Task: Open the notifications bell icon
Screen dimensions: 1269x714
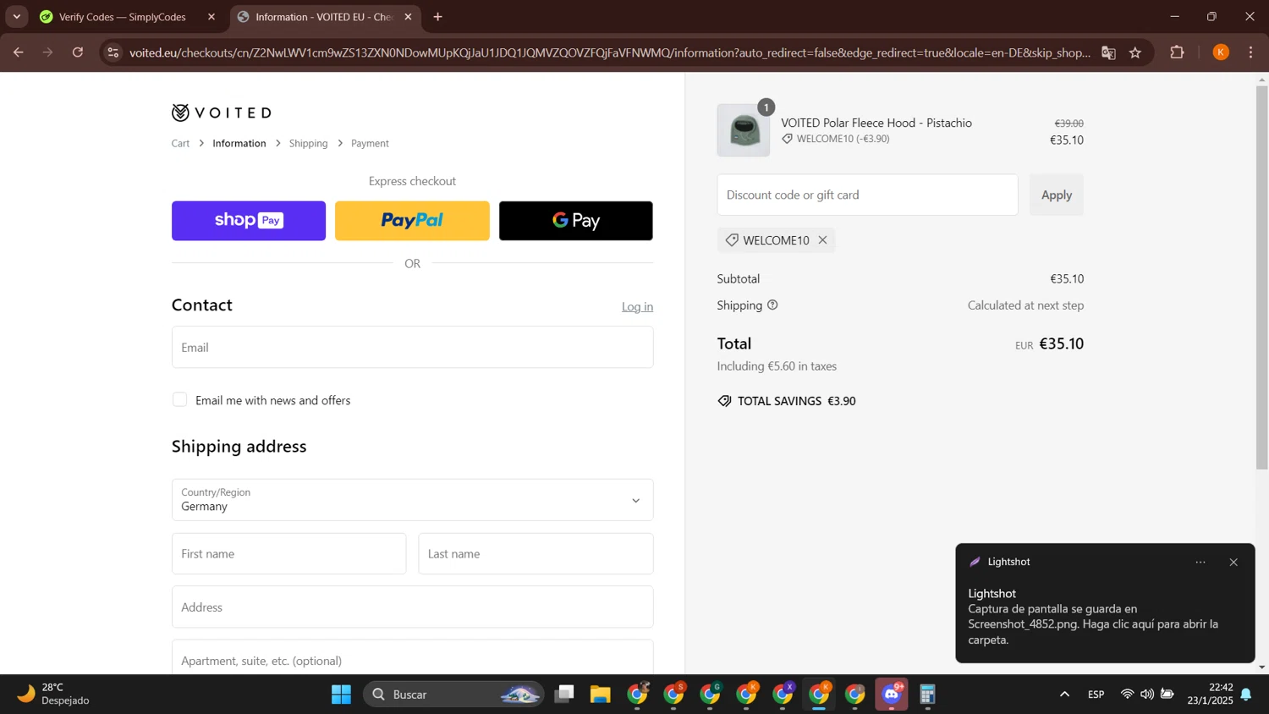Action: click(x=1246, y=695)
